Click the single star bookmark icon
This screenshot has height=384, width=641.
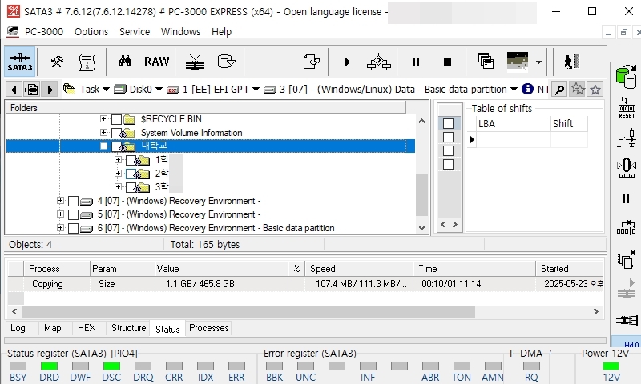pyautogui.click(x=595, y=90)
